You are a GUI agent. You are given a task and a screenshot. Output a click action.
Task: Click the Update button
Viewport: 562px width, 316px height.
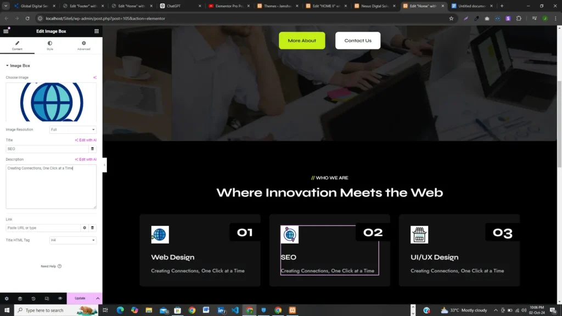(x=80, y=298)
